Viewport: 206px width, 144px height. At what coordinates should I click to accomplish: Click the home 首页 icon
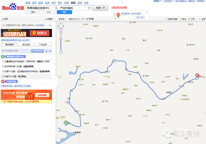tap(3, 19)
